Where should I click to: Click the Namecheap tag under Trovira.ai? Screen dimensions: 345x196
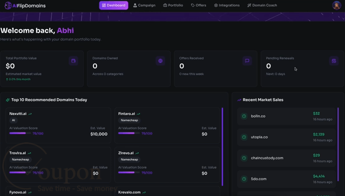[20, 160]
